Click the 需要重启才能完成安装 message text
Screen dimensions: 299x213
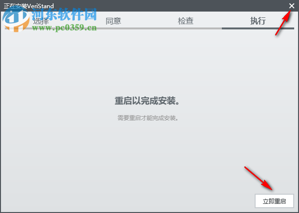click(148, 118)
